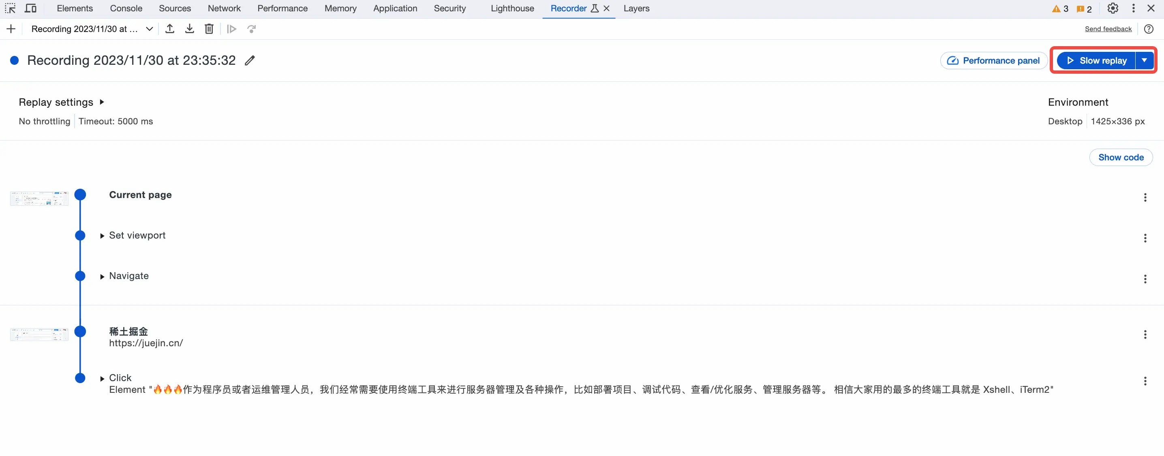Click the inspect element picker icon
Screen dimensions: 1164x456
click(x=10, y=8)
